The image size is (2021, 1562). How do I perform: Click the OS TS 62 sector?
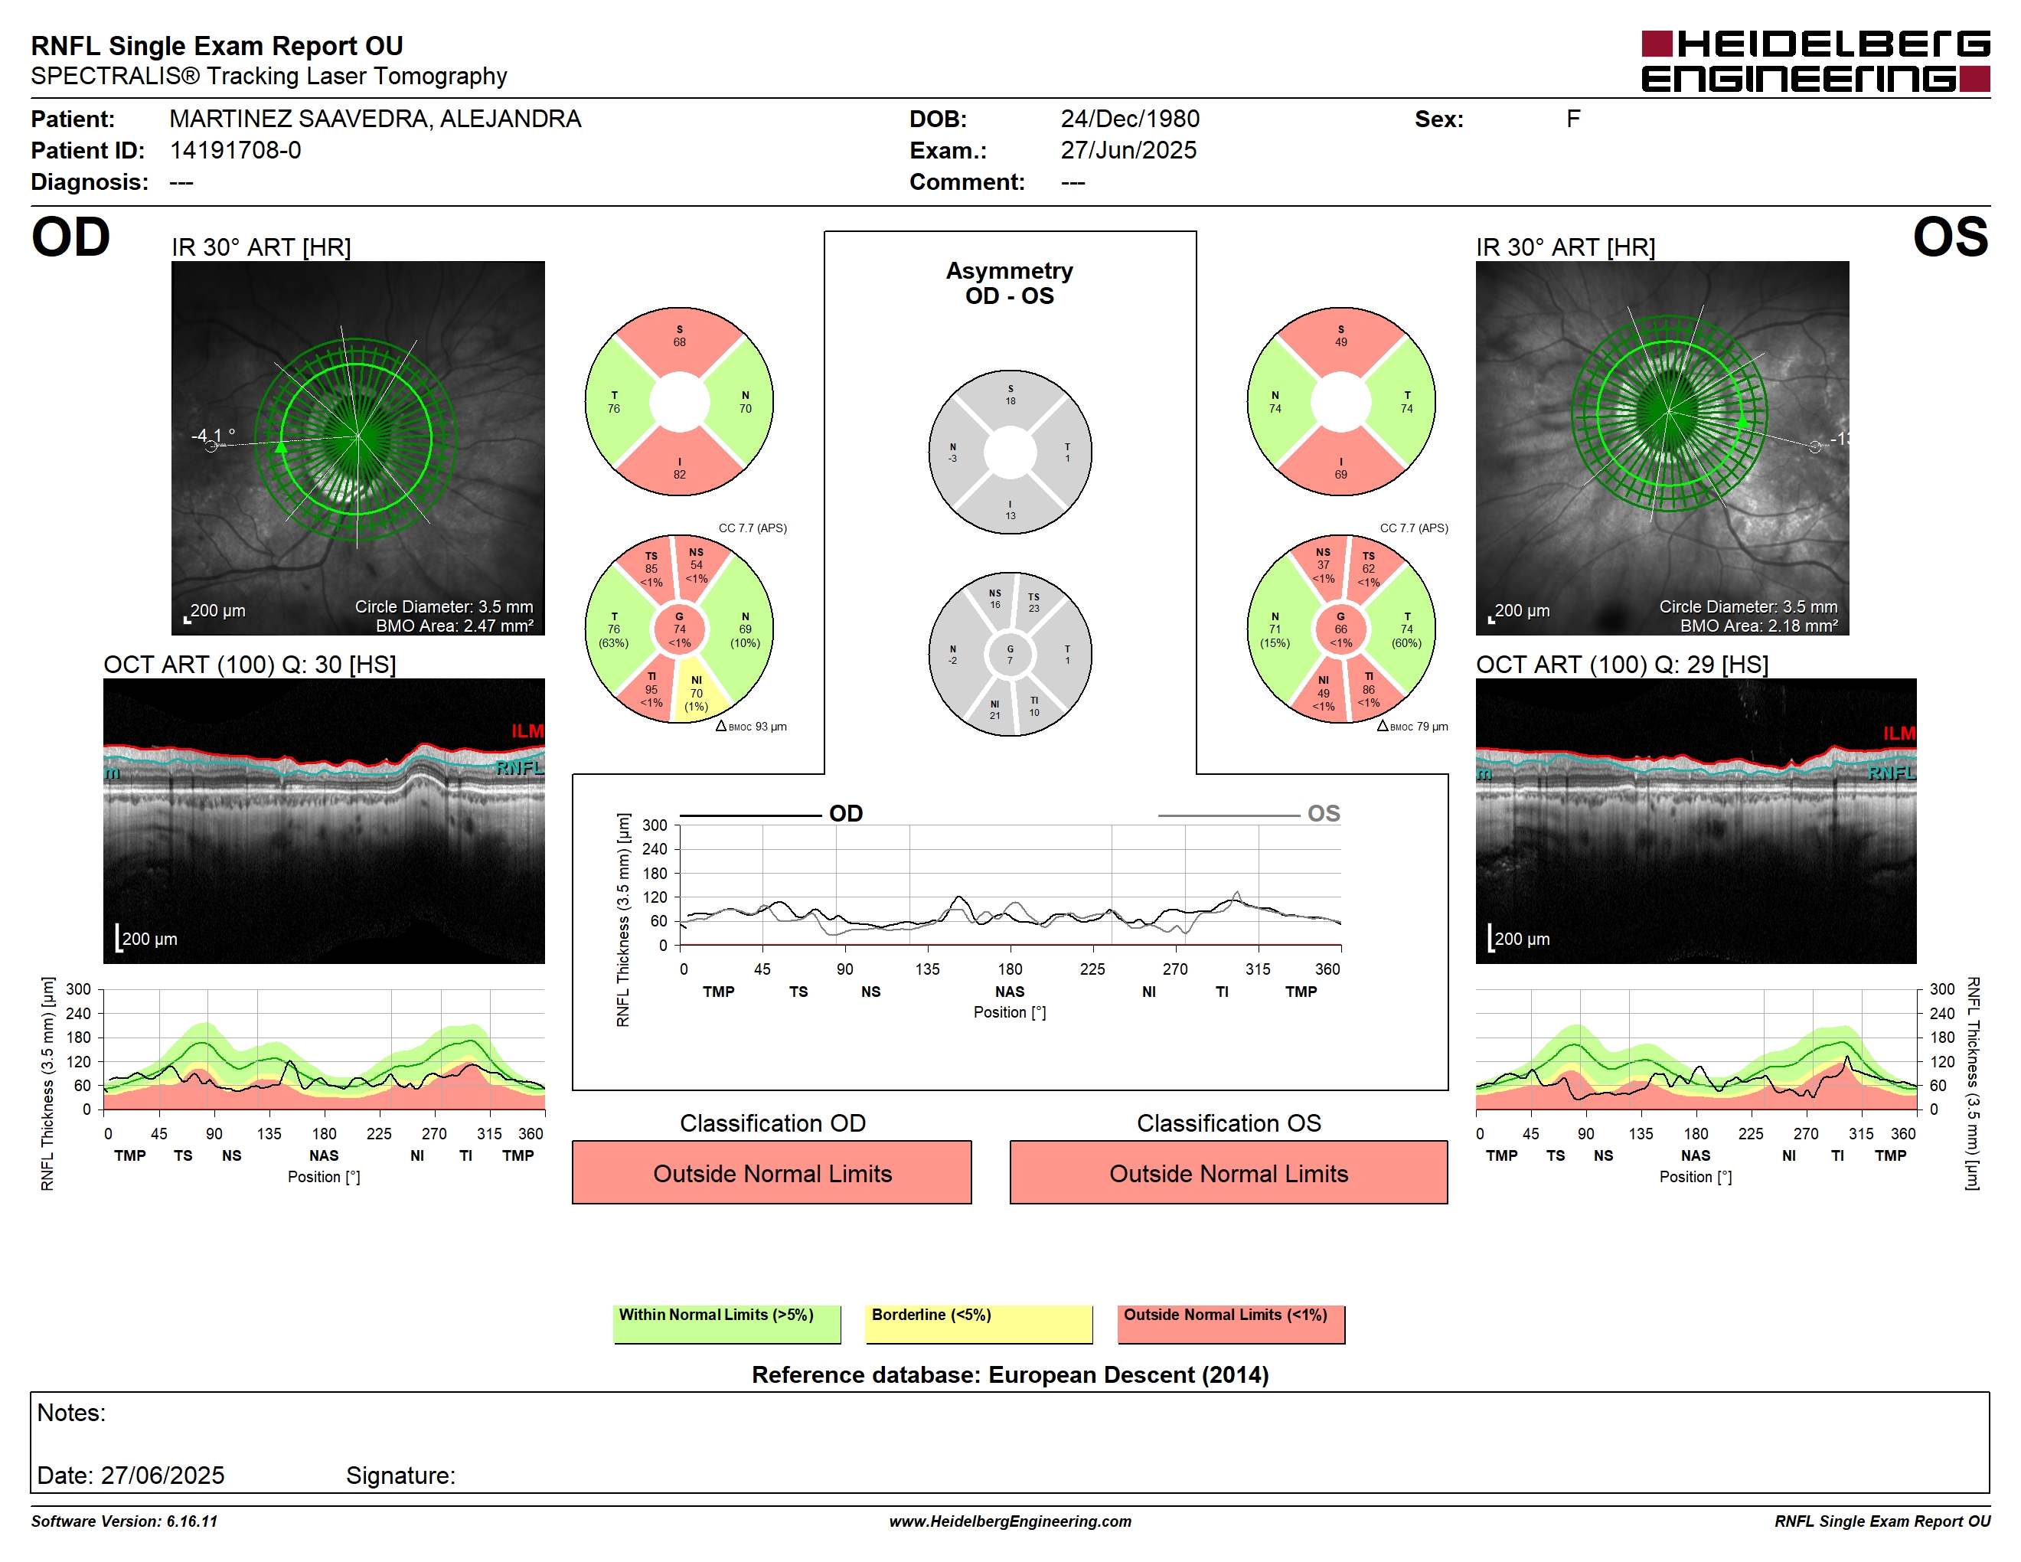(1369, 569)
